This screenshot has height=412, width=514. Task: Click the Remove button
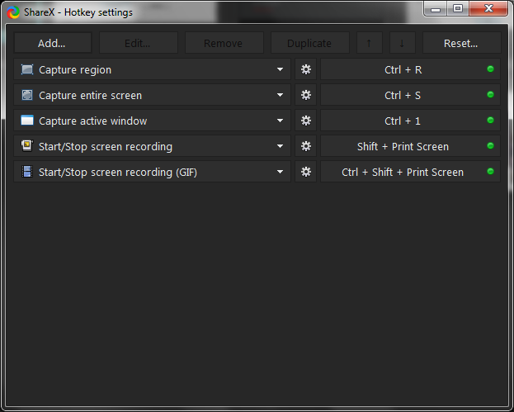coord(224,43)
